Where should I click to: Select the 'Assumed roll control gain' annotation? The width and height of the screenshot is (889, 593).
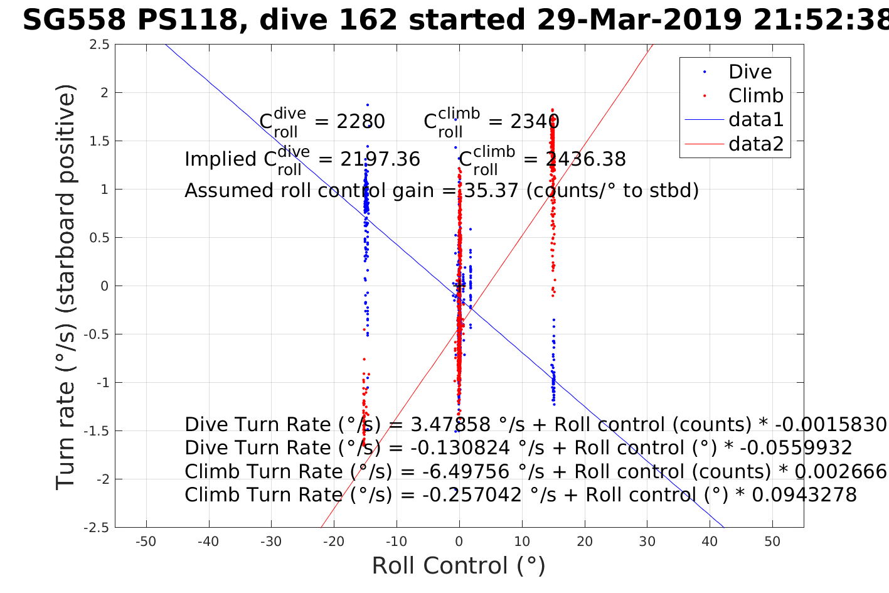(441, 190)
